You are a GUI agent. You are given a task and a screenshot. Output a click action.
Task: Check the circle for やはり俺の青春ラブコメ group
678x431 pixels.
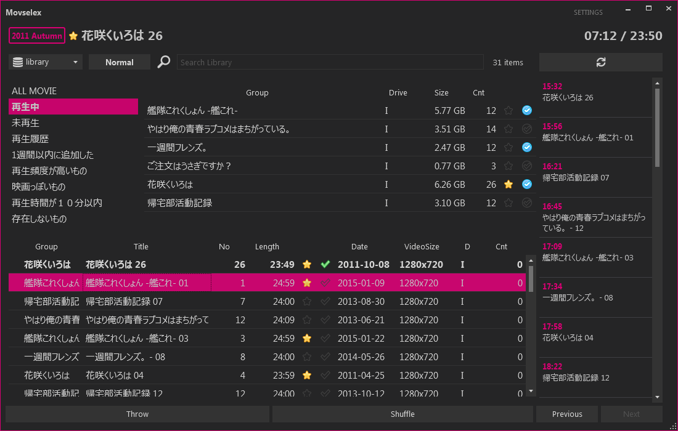pyautogui.click(x=526, y=129)
